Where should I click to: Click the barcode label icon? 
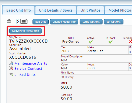click(24, 21)
